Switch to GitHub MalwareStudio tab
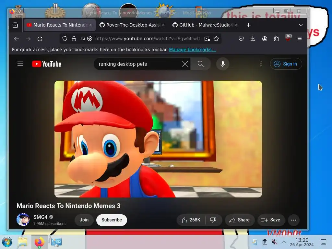332x249 pixels. pyautogui.click(x=206, y=25)
